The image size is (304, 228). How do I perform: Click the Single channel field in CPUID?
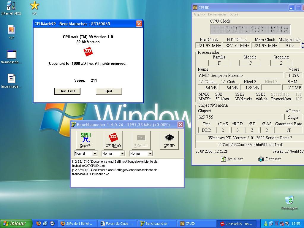pos(293,117)
